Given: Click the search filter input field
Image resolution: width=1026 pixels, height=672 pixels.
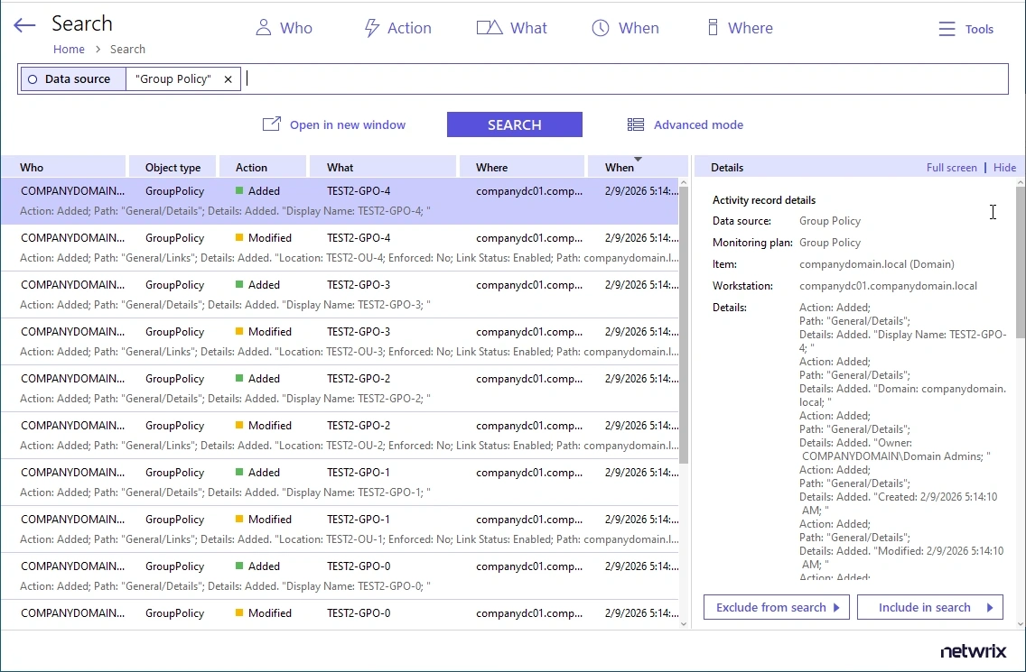Looking at the screenshot, I should click(x=623, y=79).
